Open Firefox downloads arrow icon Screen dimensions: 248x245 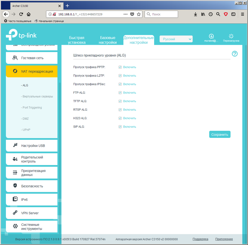pos(195,14)
